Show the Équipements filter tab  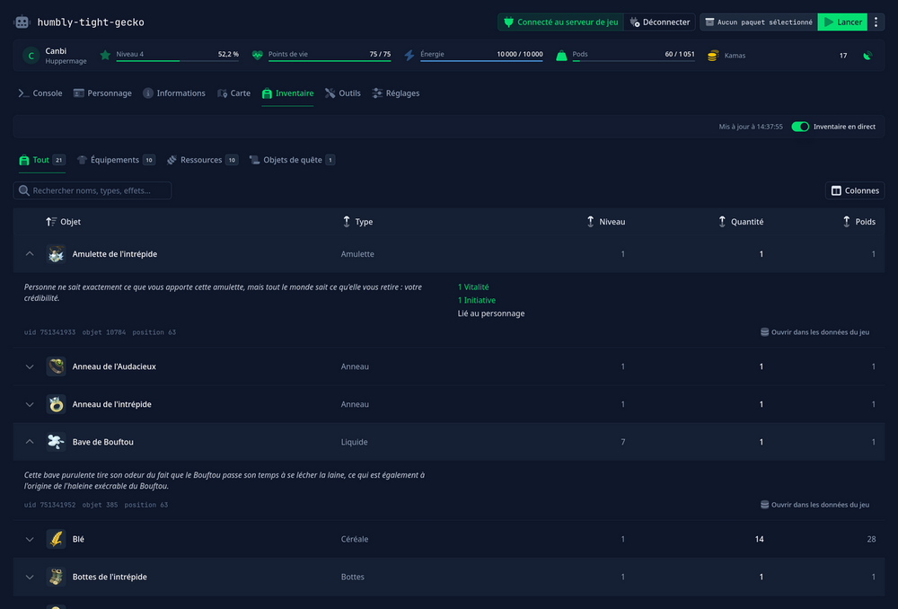coord(116,160)
